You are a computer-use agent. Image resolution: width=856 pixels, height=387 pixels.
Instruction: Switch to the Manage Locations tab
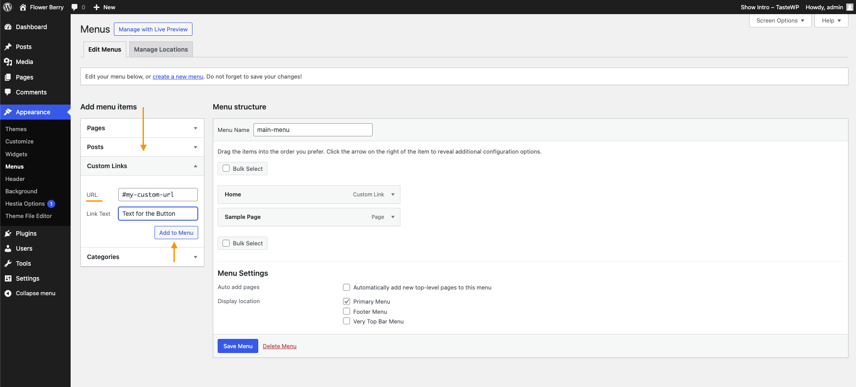pos(161,49)
